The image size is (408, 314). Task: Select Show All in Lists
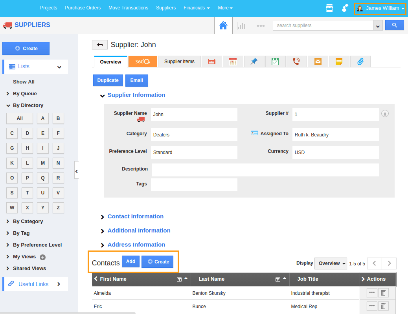click(x=24, y=82)
